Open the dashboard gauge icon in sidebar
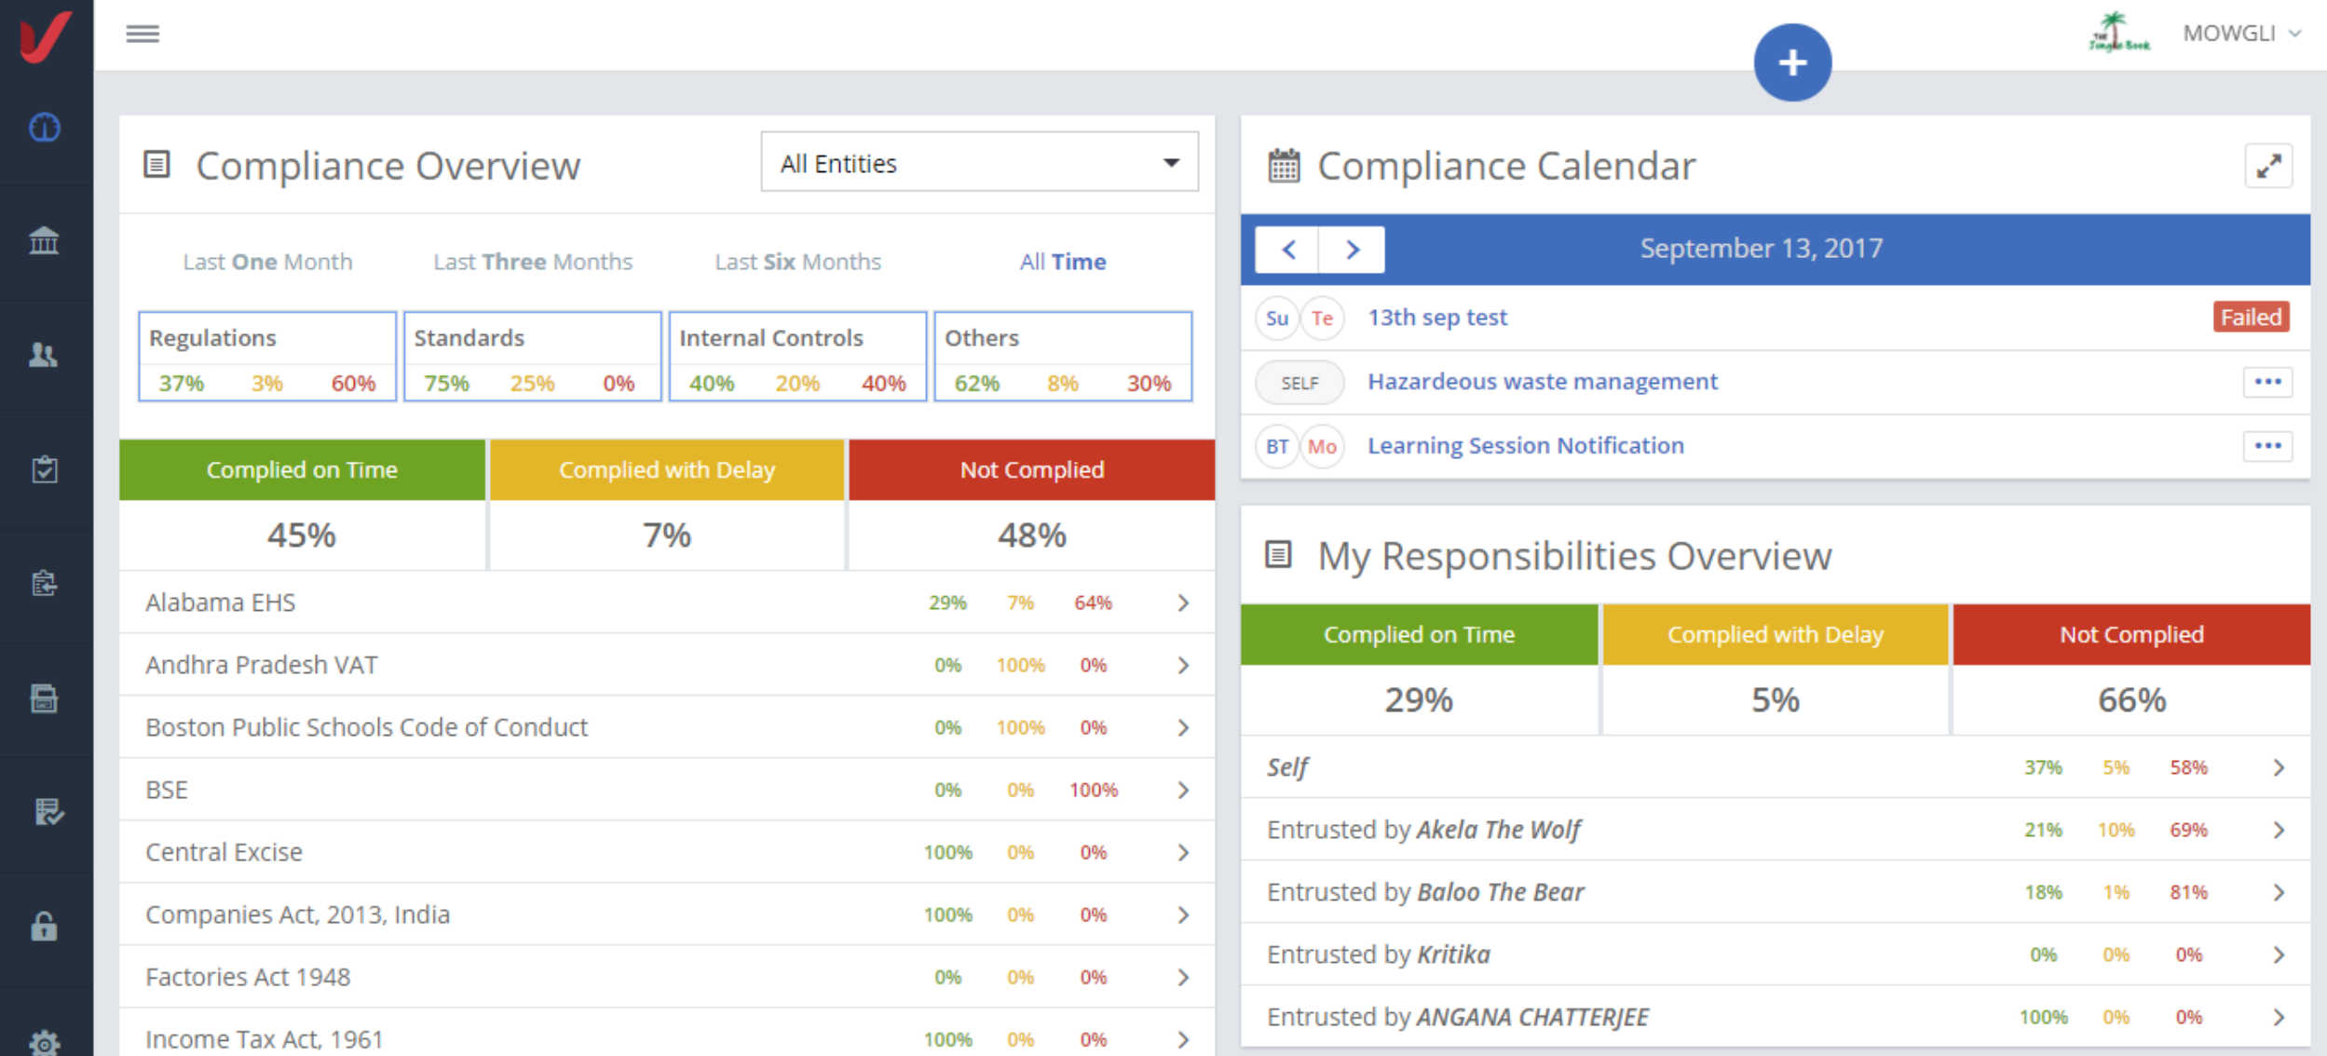2327x1056 pixels. coord(45,127)
